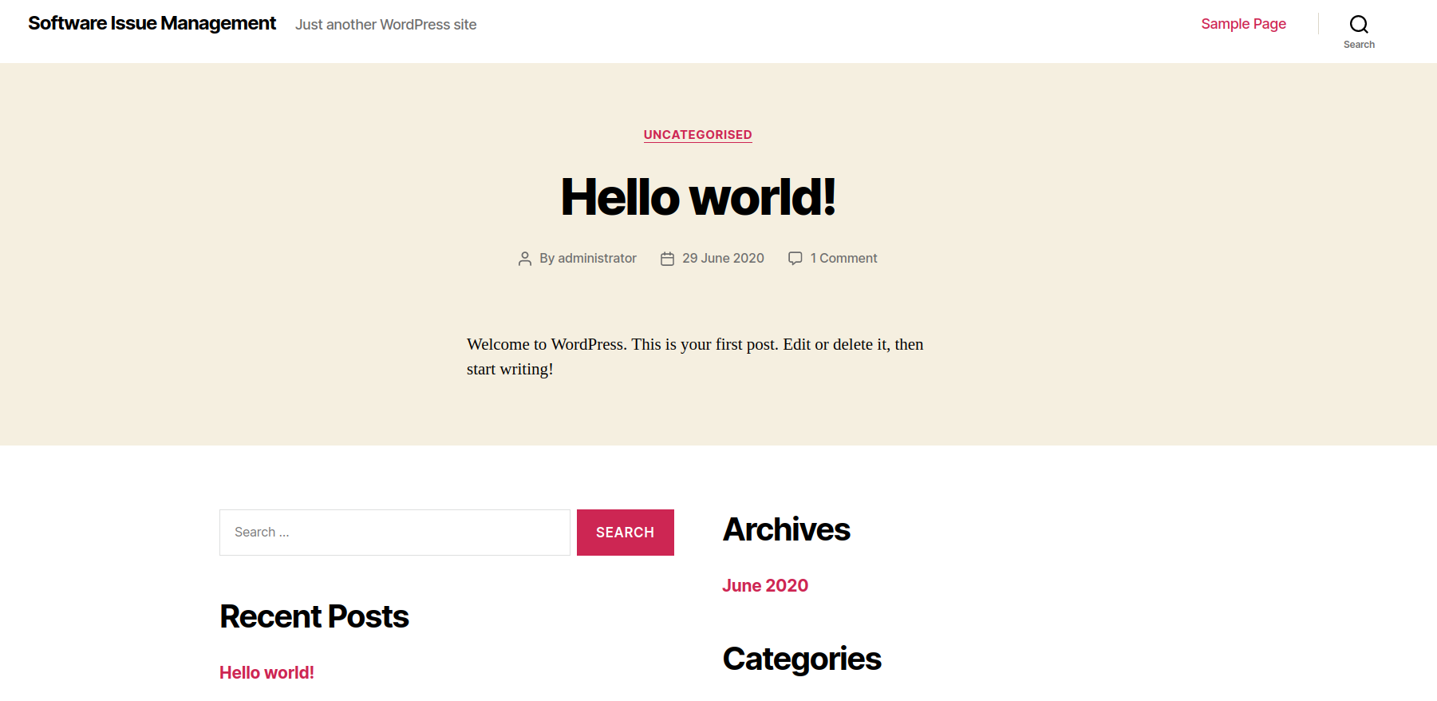The image size is (1437, 701).
Task: Click the administrator author link
Action: click(x=597, y=258)
